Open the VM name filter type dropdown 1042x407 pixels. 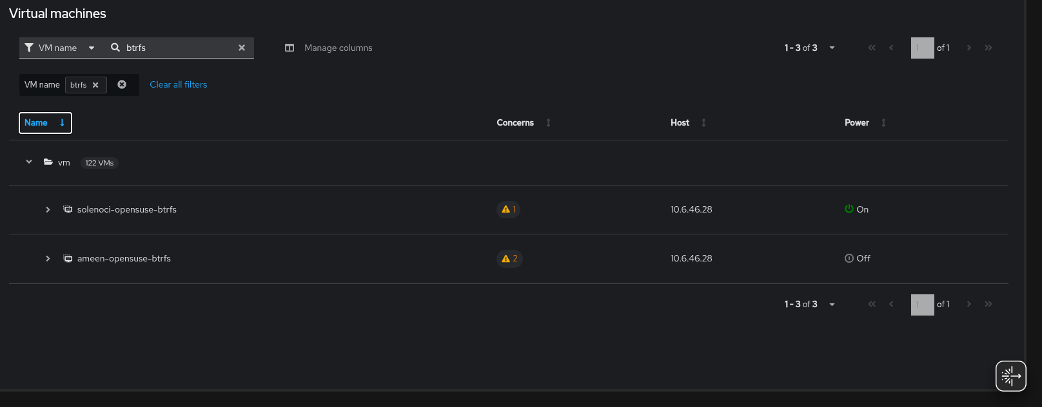pyautogui.click(x=91, y=48)
